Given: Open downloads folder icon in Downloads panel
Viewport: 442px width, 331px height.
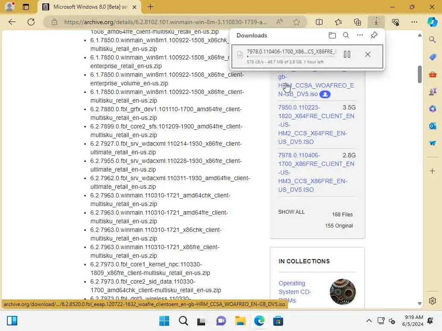Looking at the screenshot, I should point(332,35).
